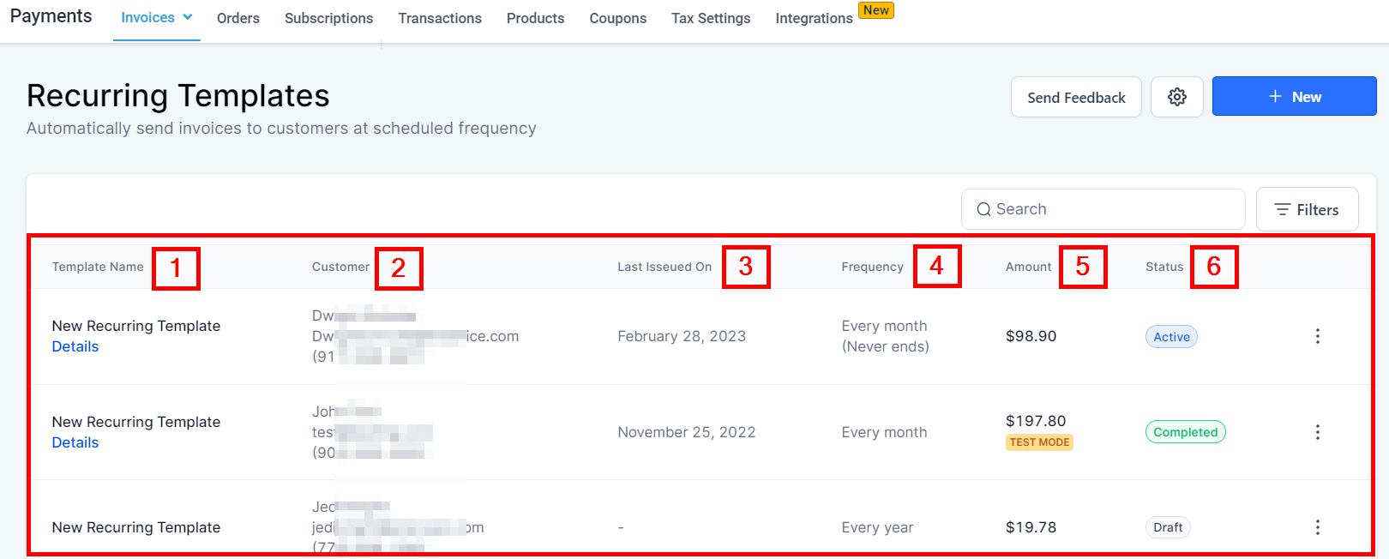Screen dimensions: 1389x559
Task: Open the Integrations tab
Action: [814, 18]
